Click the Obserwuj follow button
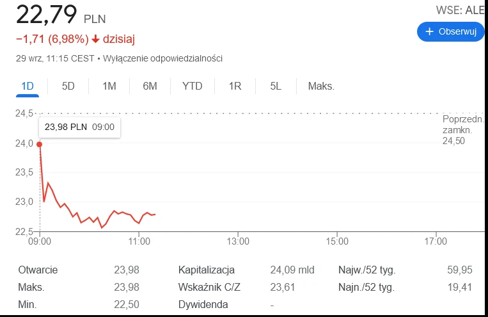Viewport: 488px width, 317px height. 451,31
